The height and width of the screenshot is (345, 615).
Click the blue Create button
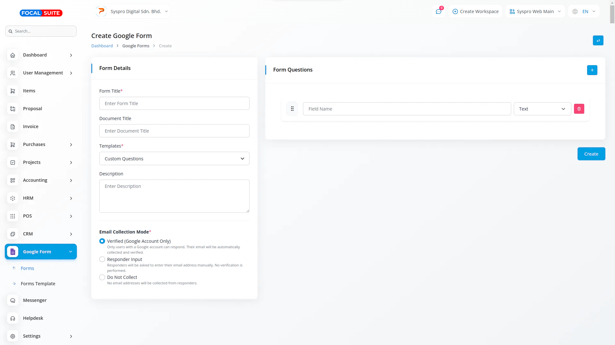591,154
